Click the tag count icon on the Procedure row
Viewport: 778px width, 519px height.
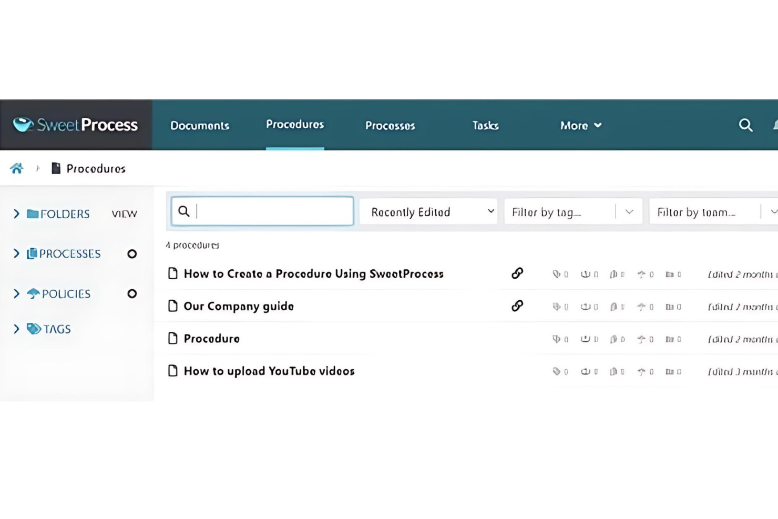pyautogui.click(x=557, y=339)
